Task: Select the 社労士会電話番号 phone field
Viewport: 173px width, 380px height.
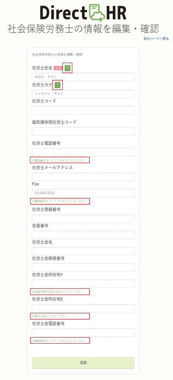Action: click(83, 333)
